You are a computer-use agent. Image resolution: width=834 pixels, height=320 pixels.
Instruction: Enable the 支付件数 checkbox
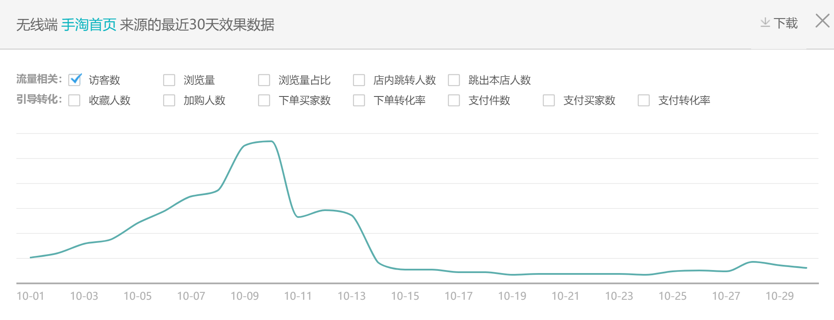click(454, 100)
